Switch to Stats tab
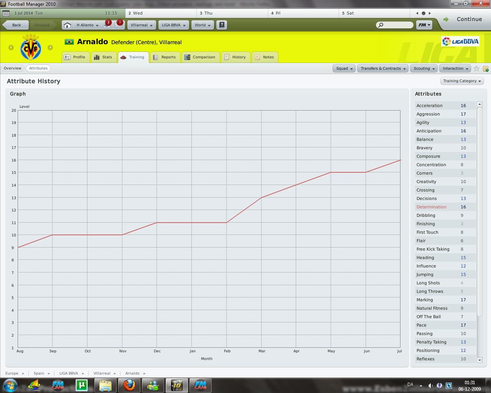The height and width of the screenshot is (393, 491). click(104, 57)
